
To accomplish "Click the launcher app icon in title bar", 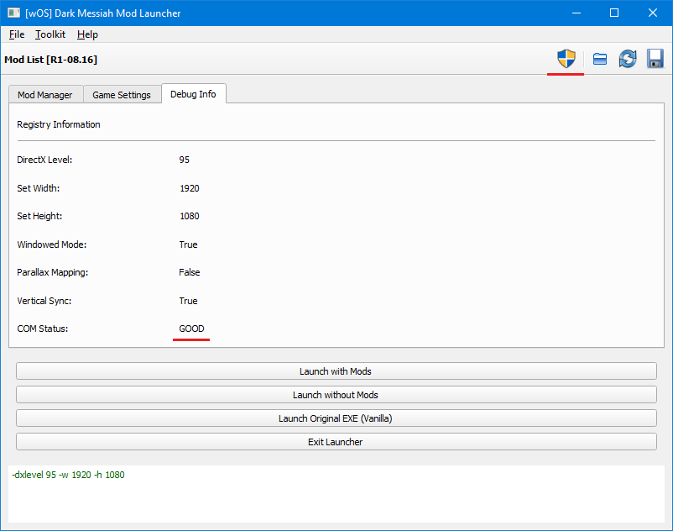I will pos(13,13).
